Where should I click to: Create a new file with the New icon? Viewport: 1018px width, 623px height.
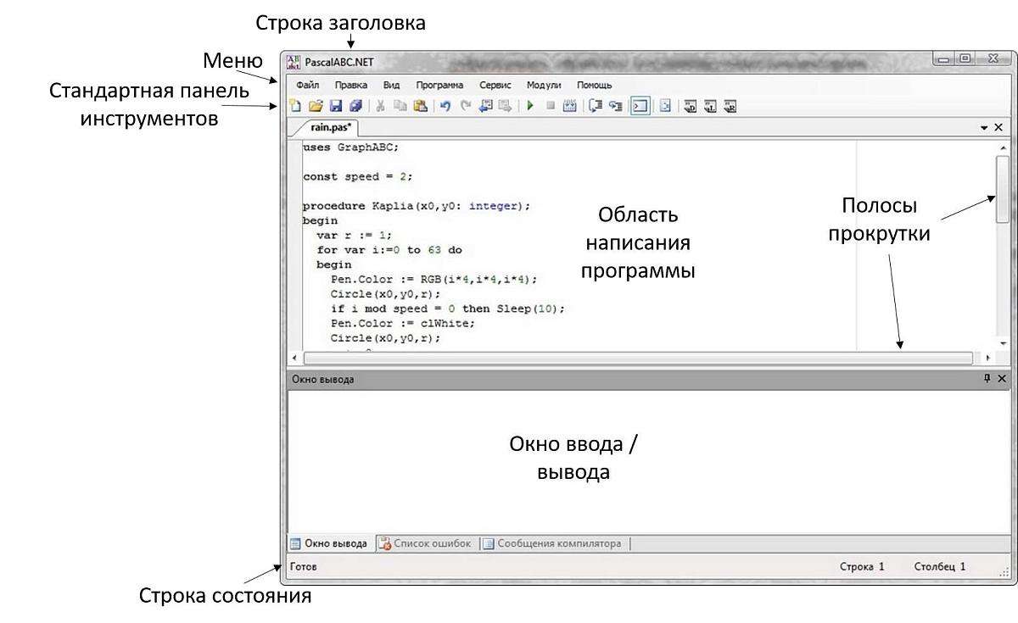click(x=295, y=106)
